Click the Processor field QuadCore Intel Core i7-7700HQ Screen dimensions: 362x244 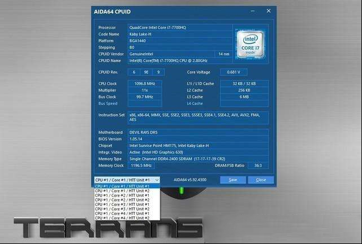pyautogui.click(x=180, y=28)
